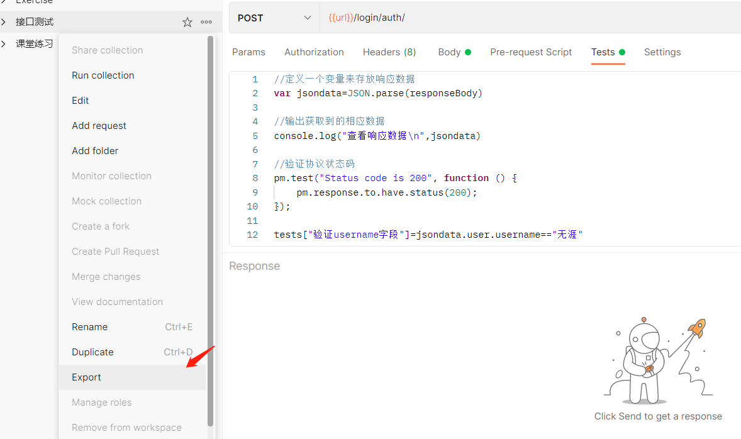Viewport: 741px width, 439px height.
Task: Click the pm.test line in editor
Action: [x=395, y=178]
